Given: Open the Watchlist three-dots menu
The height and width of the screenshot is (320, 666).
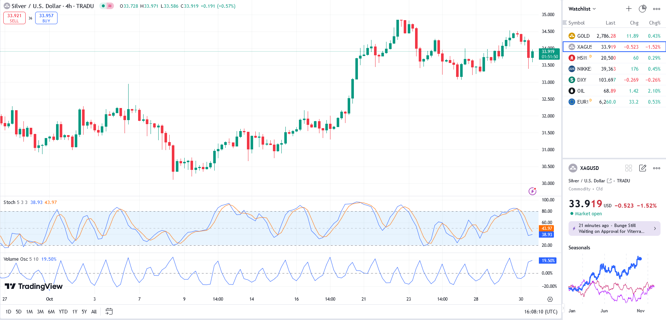Looking at the screenshot, I should click(x=656, y=9).
